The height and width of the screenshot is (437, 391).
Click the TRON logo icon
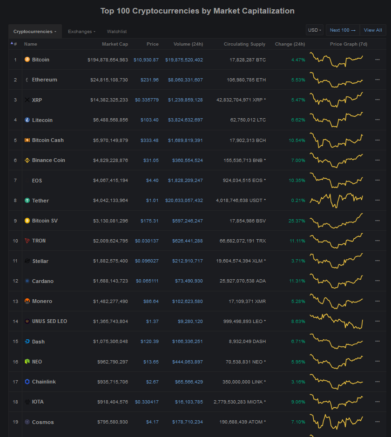(x=27, y=241)
